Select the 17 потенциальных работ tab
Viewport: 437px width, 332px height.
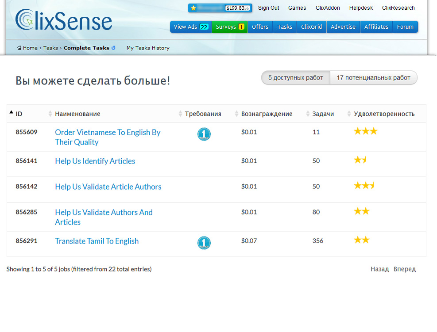click(373, 78)
